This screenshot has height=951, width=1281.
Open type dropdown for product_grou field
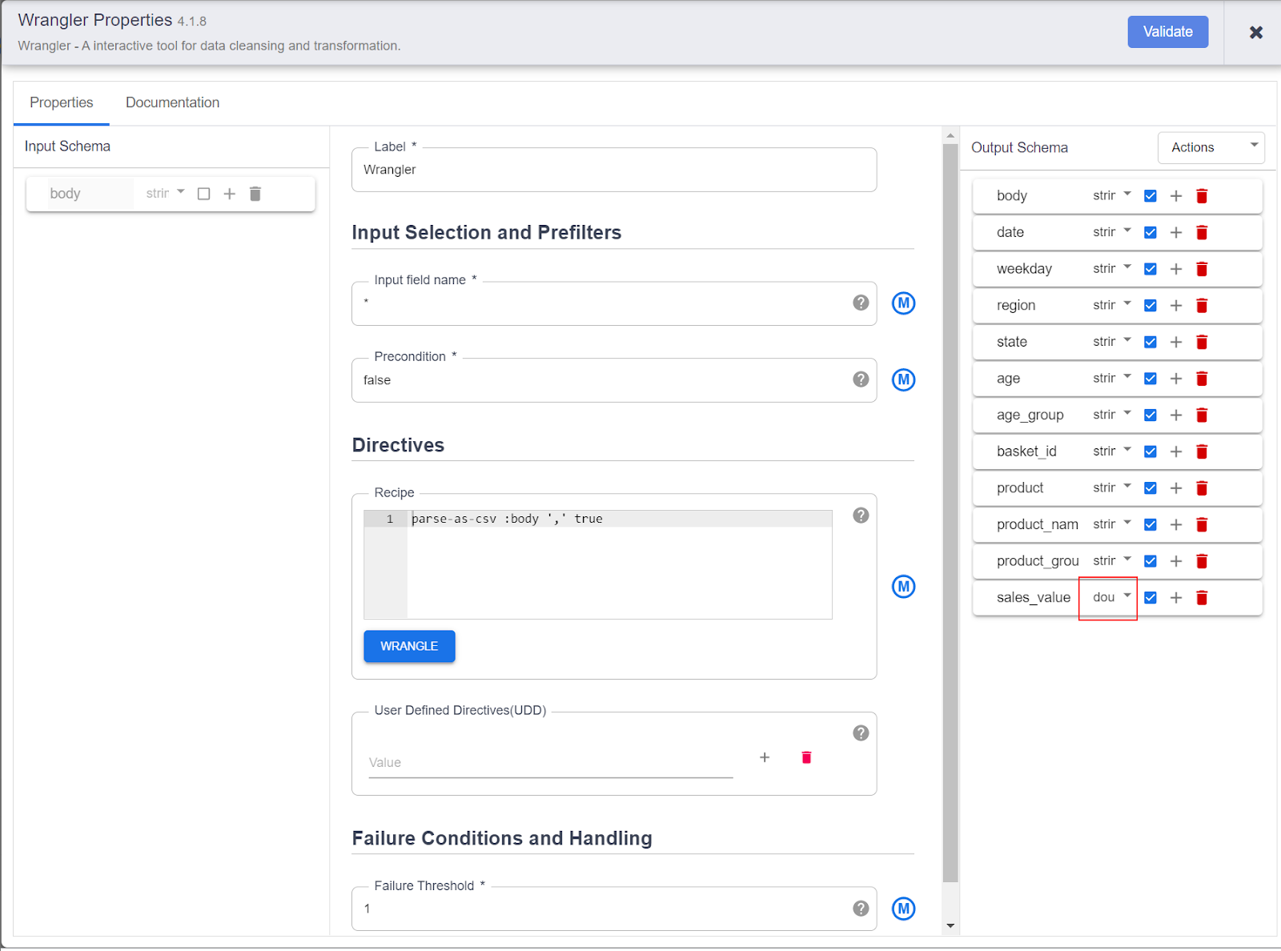1111,560
